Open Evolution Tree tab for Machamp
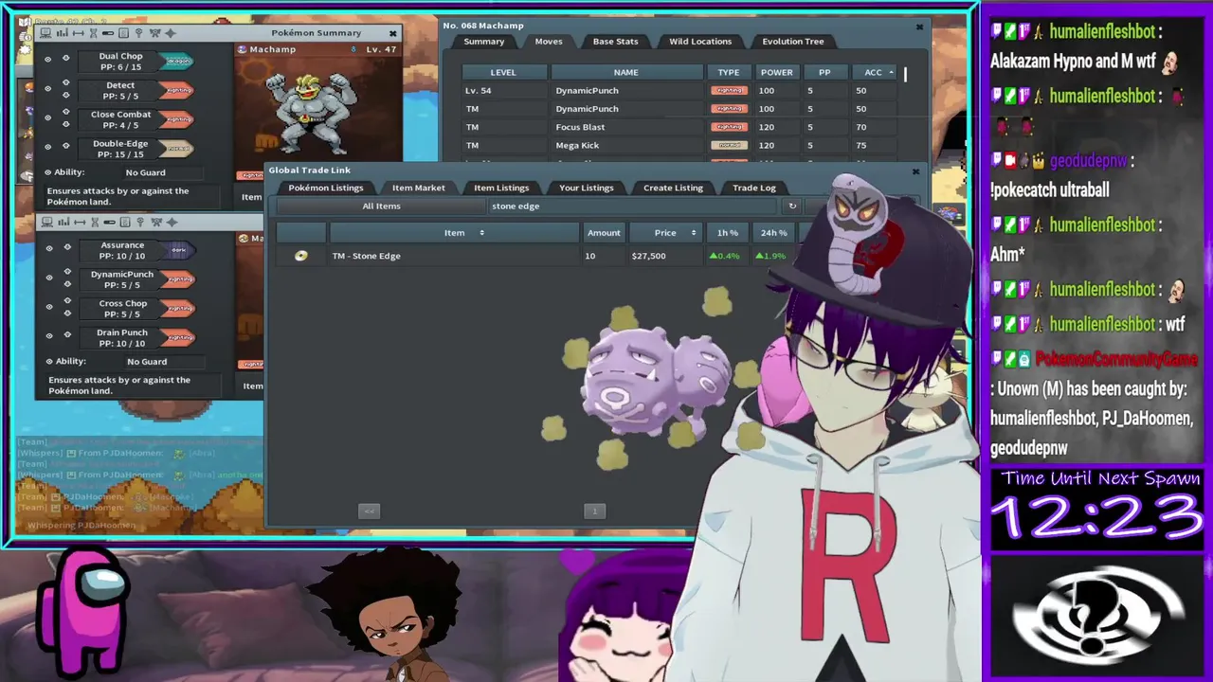The width and height of the screenshot is (1213, 682). 793,41
